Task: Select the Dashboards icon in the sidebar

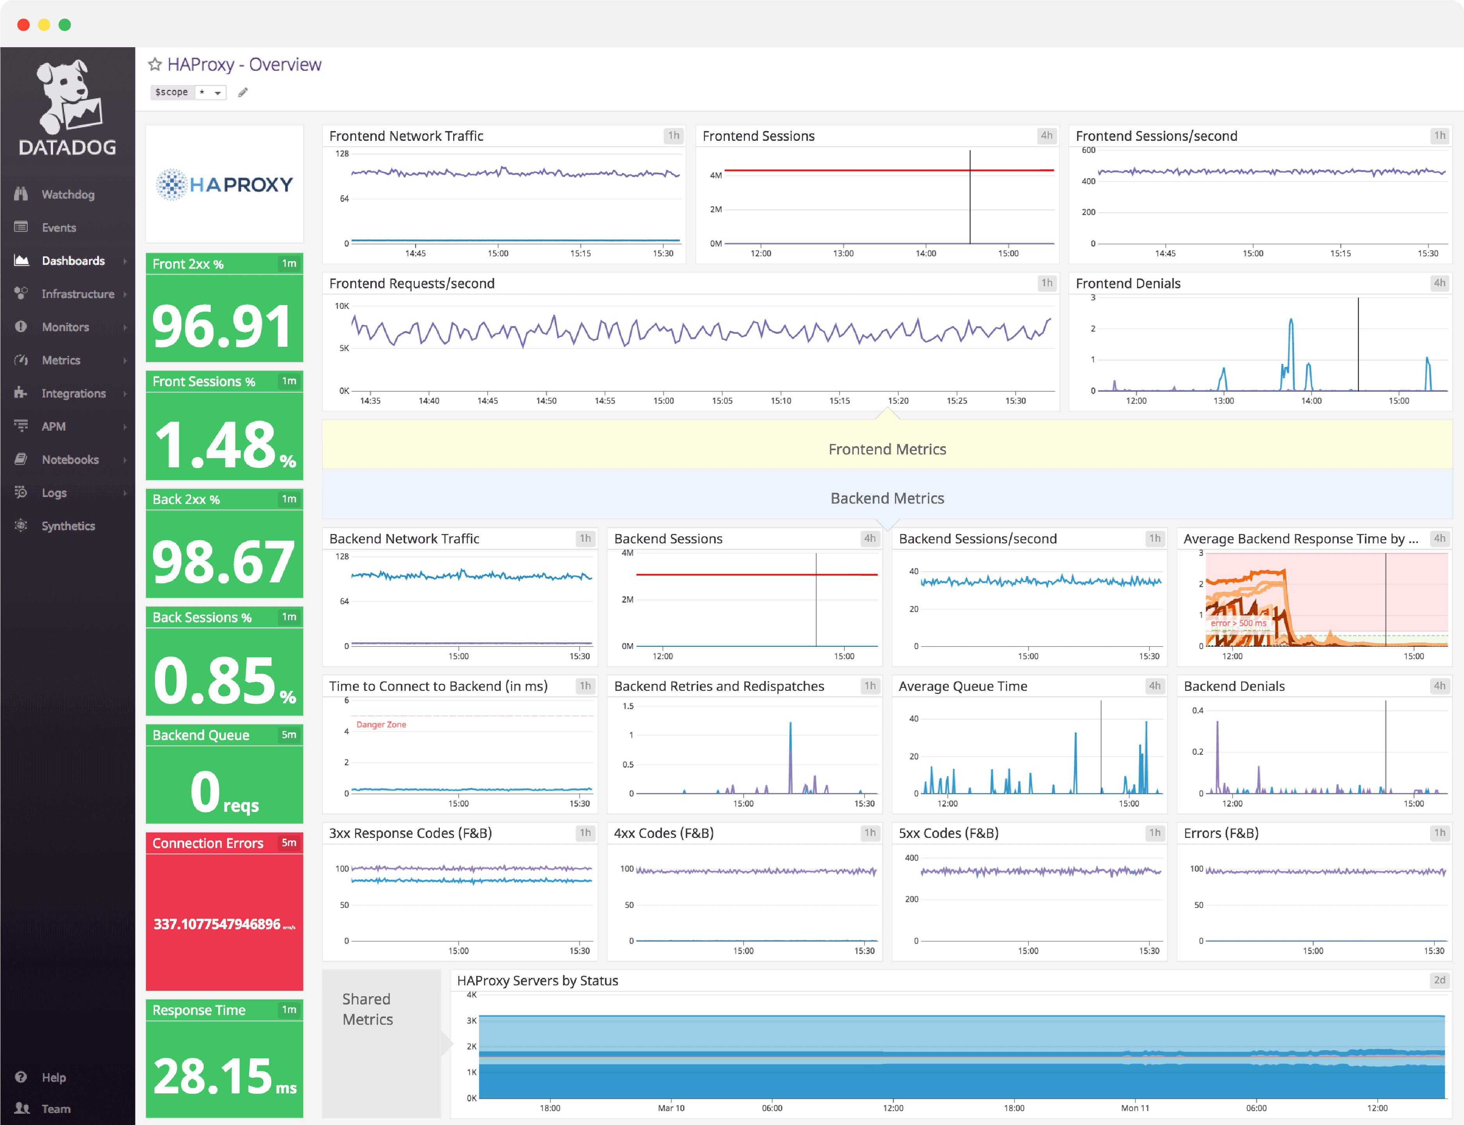Action: pyautogui.click(x=21, y=261)
